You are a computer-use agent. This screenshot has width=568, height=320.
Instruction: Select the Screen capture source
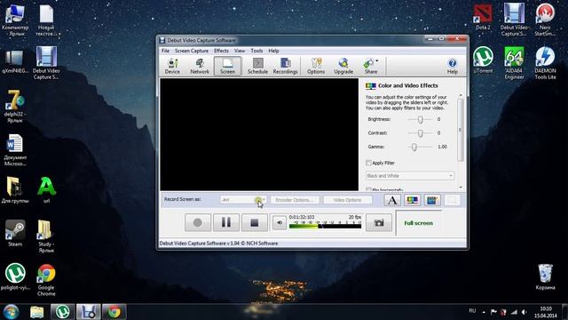[227, 66]
